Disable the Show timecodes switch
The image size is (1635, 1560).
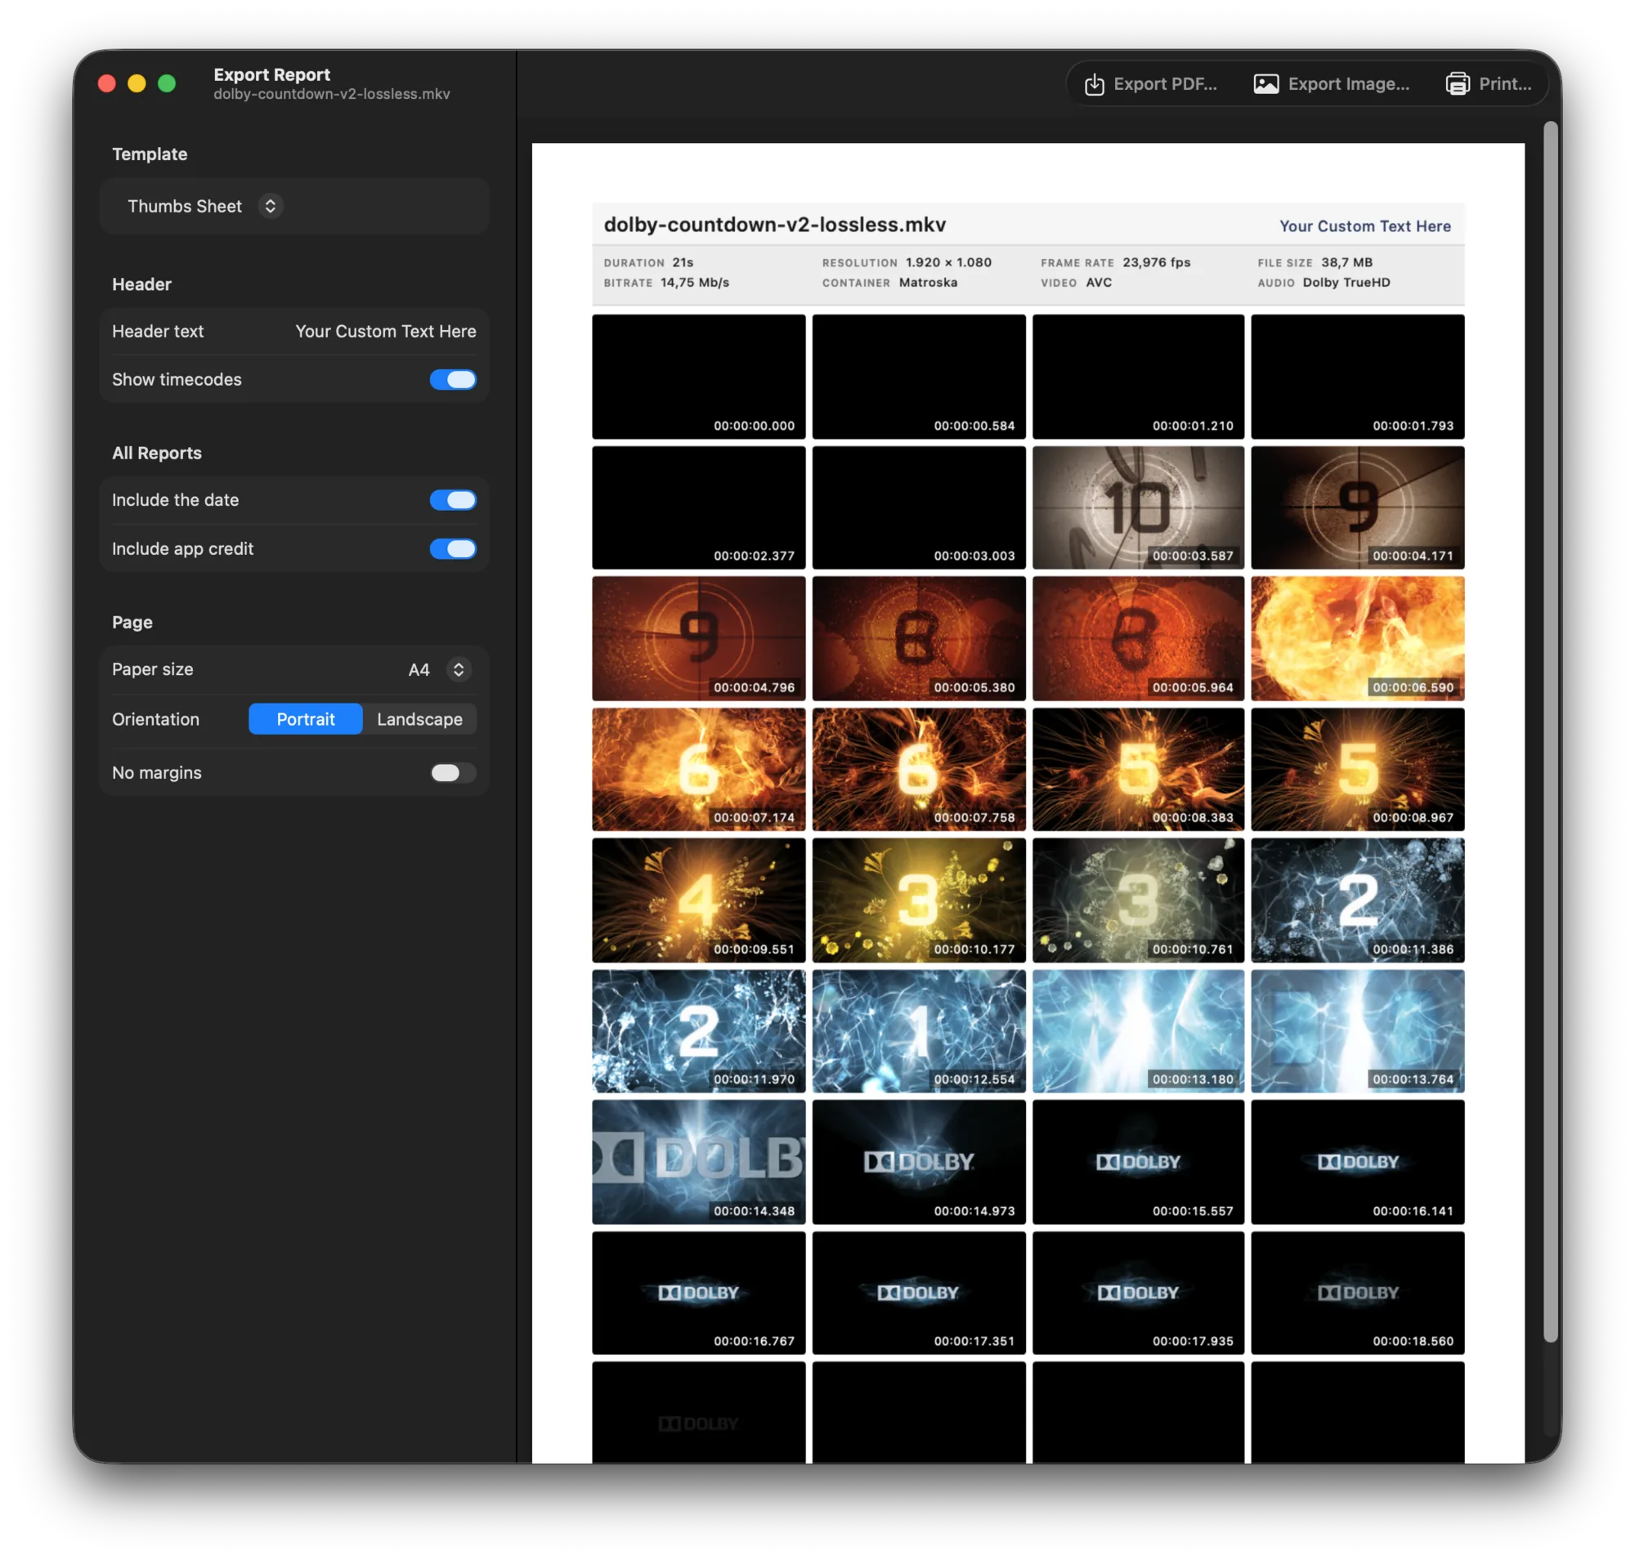click(452, 379)
